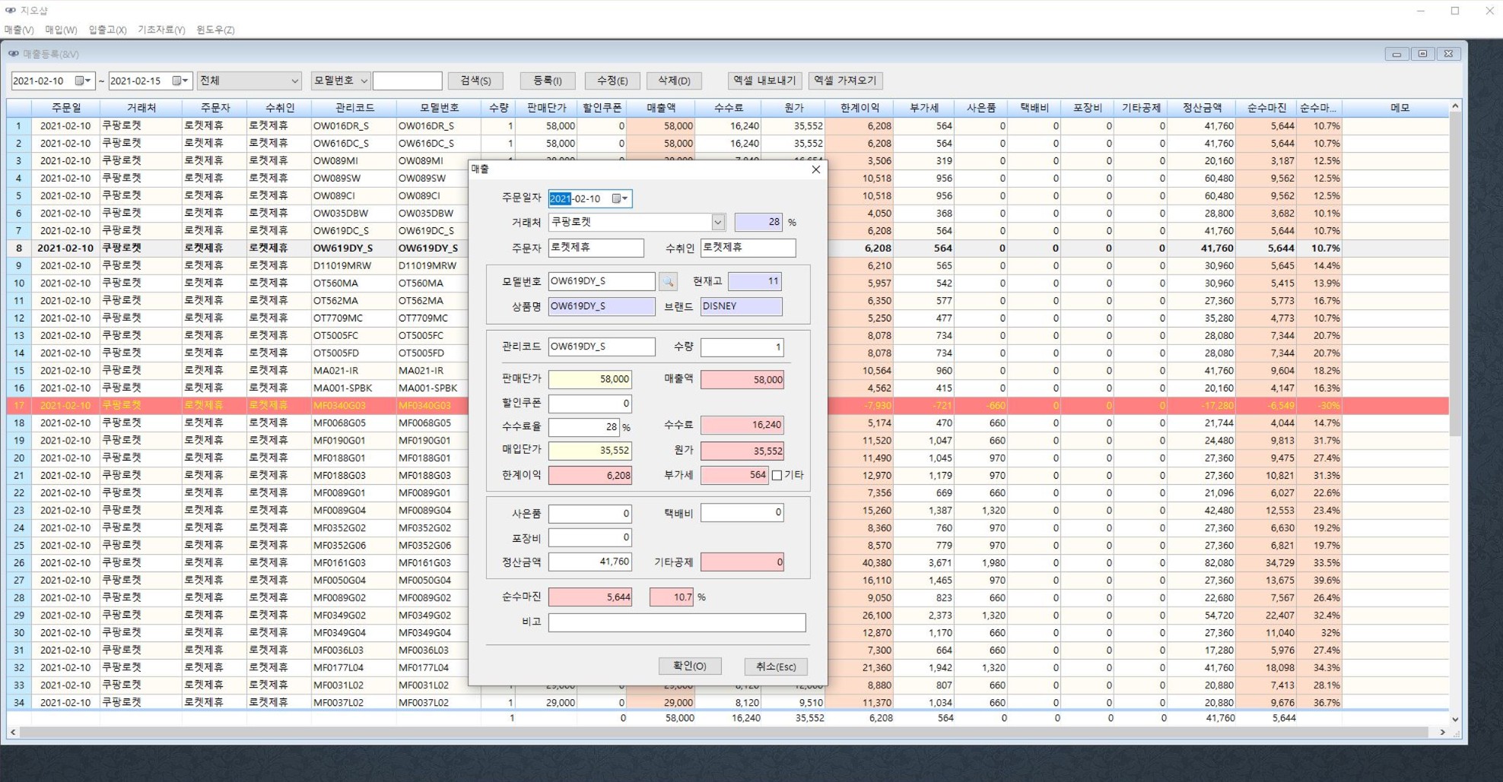Image resolution: width=1503 pixels, height=782 pixels.
Task: Open the start date calendar picker
Action: click(82, 81)
